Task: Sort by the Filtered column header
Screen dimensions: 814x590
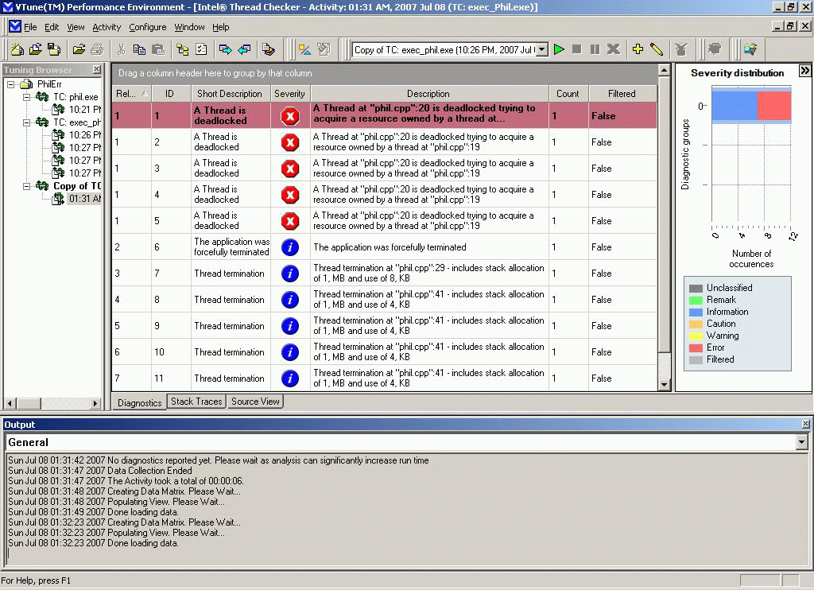Action: coord(622,94)
